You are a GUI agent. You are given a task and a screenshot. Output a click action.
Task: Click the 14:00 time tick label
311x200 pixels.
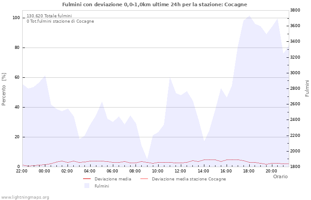pyautogui.click(x=203, y=171)
